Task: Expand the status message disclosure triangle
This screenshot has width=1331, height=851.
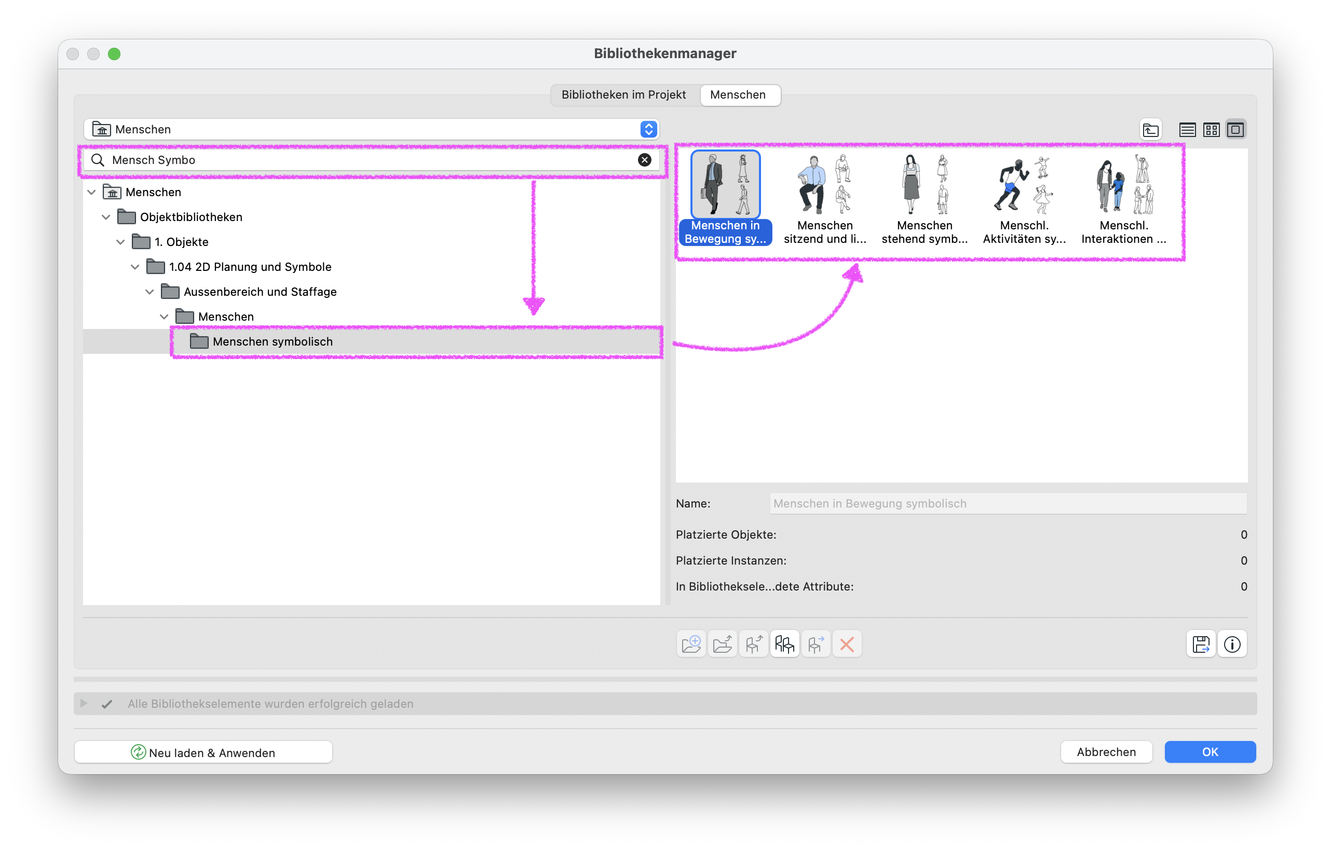Action: 84,703
